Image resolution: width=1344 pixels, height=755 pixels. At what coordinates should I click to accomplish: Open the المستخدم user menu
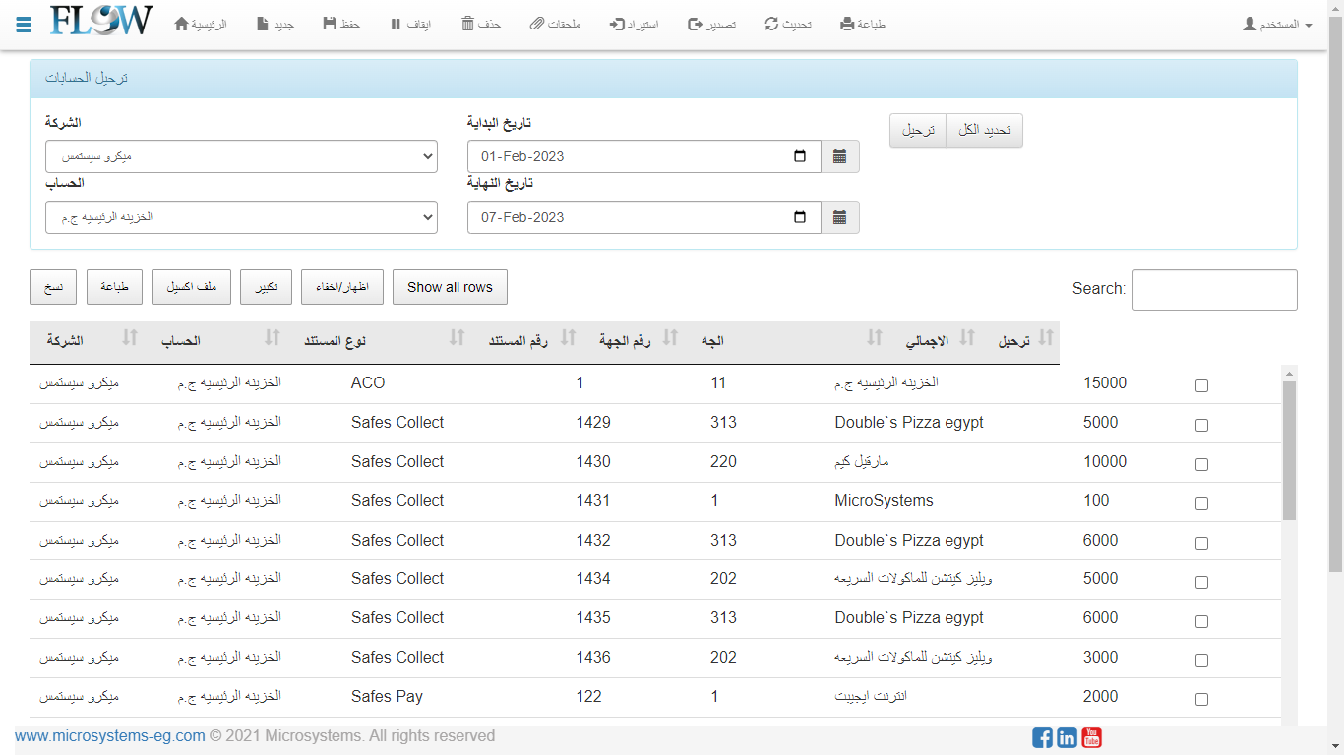[x=1277, y=24]
